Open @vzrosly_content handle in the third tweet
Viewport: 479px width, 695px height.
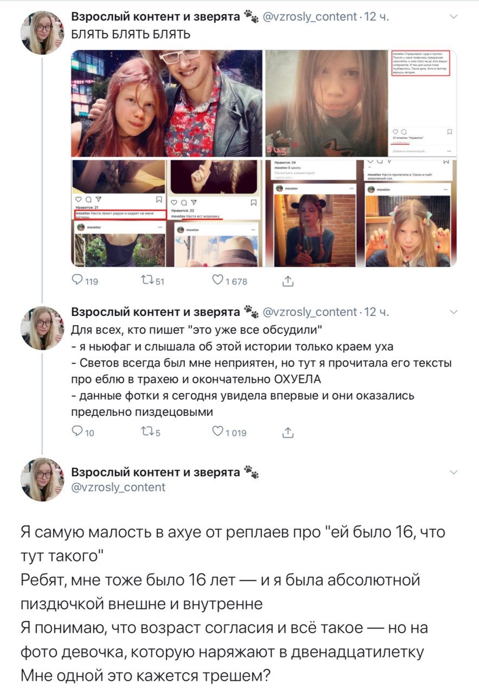click(x=119, y=487)
